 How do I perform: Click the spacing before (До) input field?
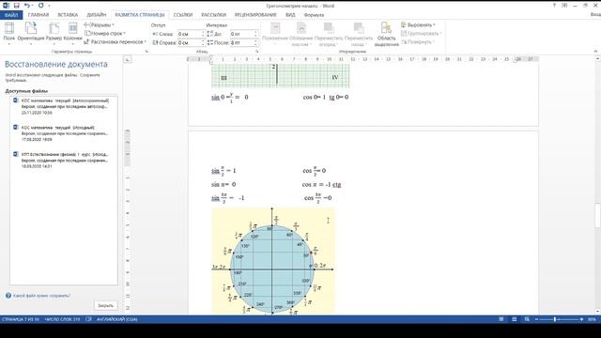pyautogui.click(x=242, y=34)
